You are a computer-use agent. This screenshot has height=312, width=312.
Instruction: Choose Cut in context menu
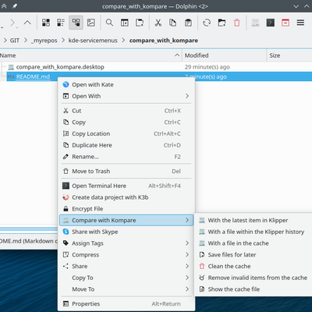[127, 111]
